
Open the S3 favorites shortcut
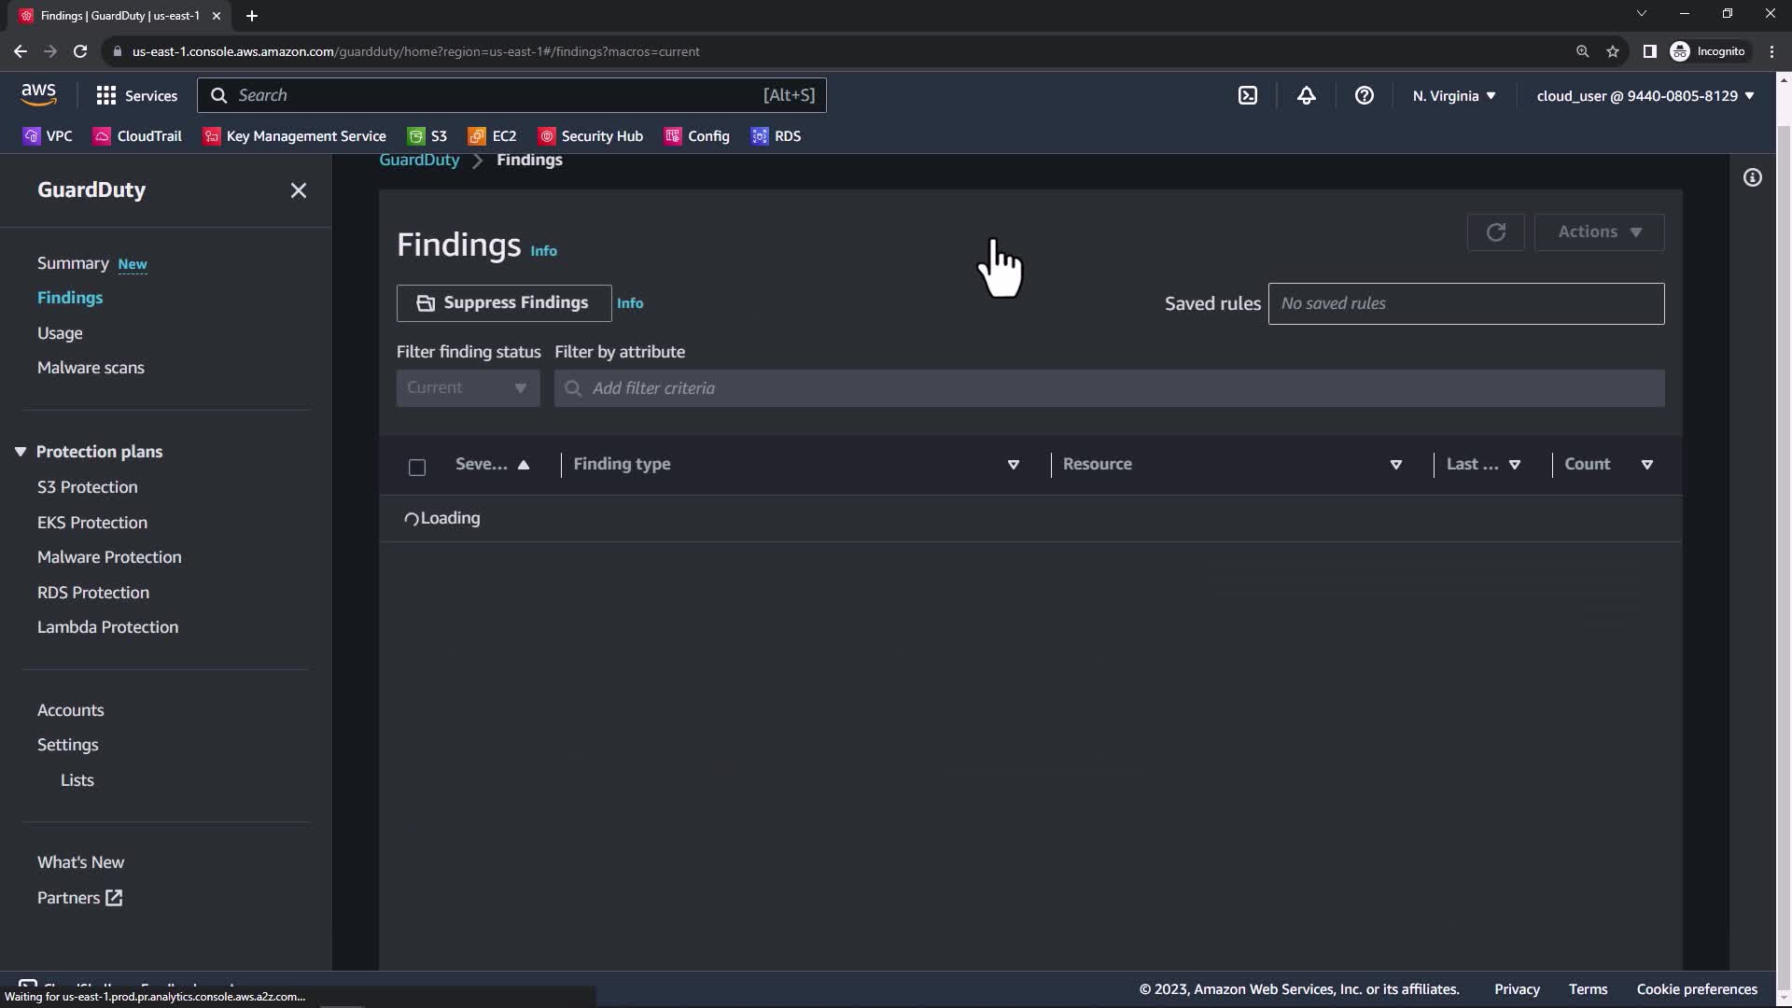coord(427,136)
